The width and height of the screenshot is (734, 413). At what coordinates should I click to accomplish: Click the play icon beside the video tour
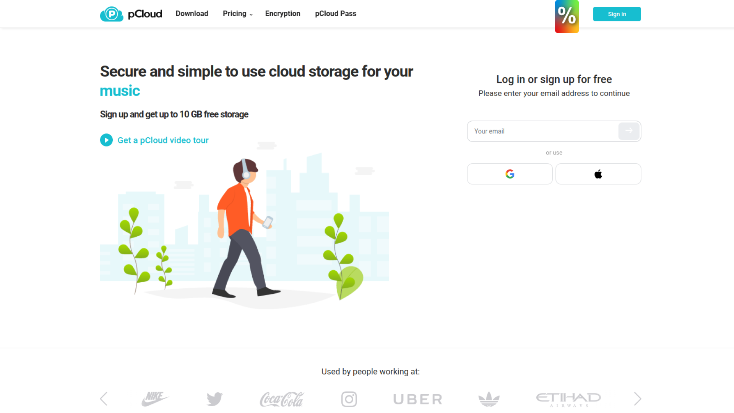(106, 140)
